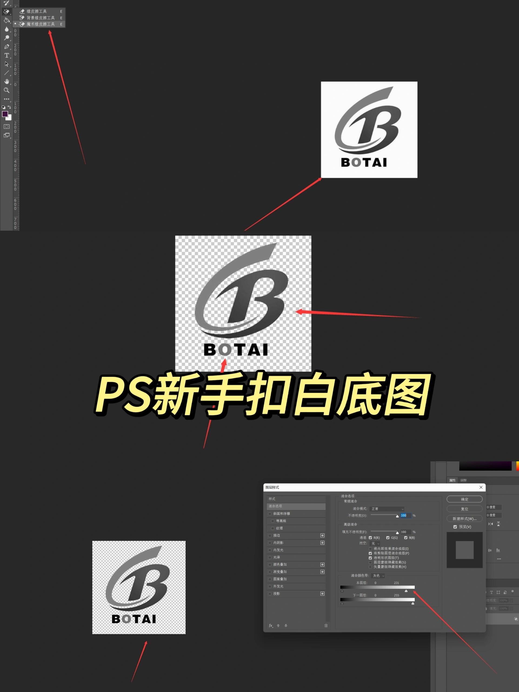The image size is (519, 692).
Task: Click the 不透明度 100 input field
Action: point(405,515)
